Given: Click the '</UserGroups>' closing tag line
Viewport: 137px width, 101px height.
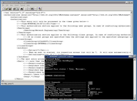Looking at the screenshot, I should point(24,33).
